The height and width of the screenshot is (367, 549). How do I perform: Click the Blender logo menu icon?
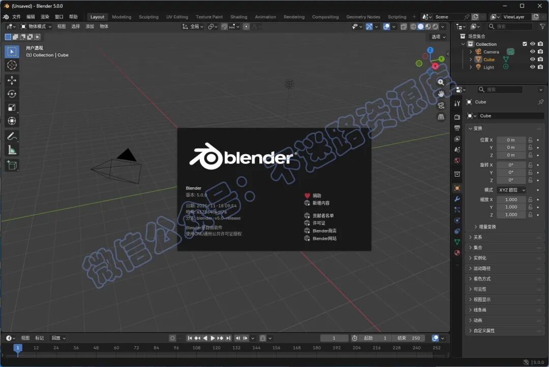coord(6,17)
